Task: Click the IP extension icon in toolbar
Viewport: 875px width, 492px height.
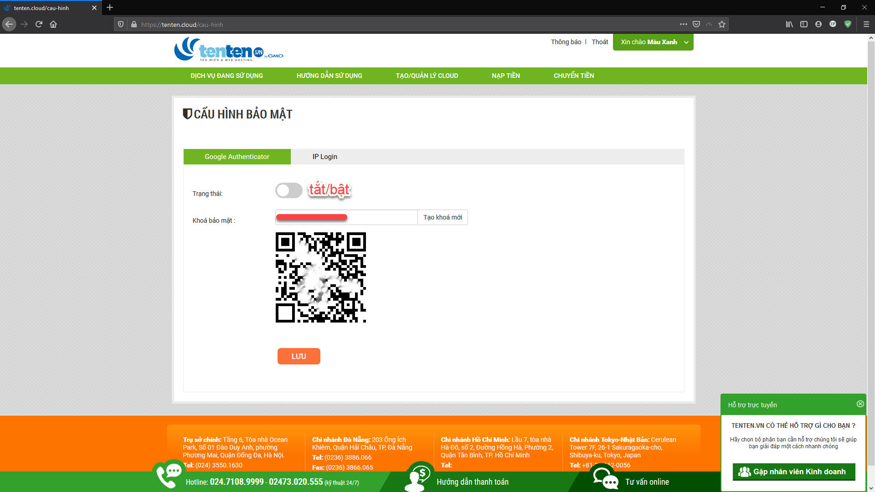Action: (x=833, y=24)
